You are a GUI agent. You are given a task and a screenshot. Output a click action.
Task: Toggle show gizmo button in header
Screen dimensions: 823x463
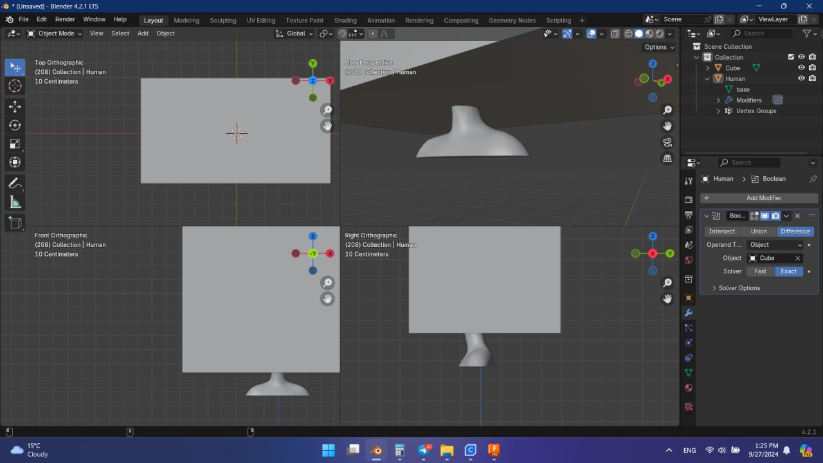point(567,33)
